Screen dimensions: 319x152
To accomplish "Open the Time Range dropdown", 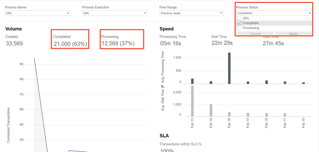I will (191, 13).
